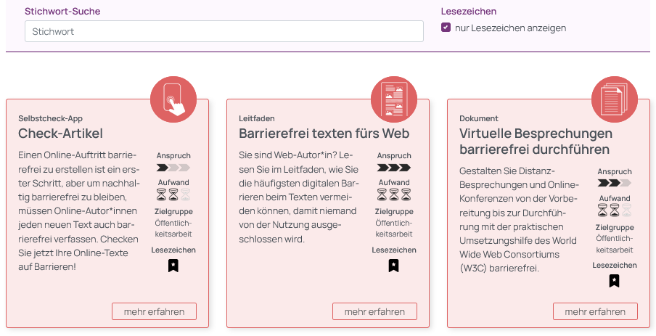656x336 pixels.
Task: Click 'Öffentlichkeitsarbeit' Zielgruppe on Barrierefrei texten card
Action: [394, 229]
